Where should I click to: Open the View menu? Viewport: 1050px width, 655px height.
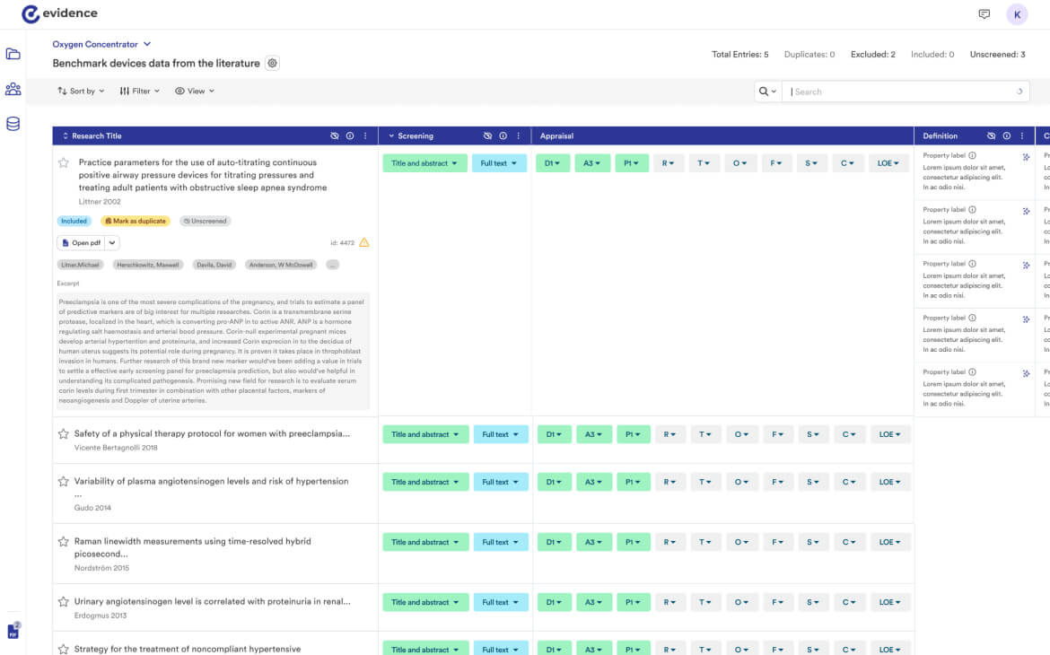tap(195, 92)
